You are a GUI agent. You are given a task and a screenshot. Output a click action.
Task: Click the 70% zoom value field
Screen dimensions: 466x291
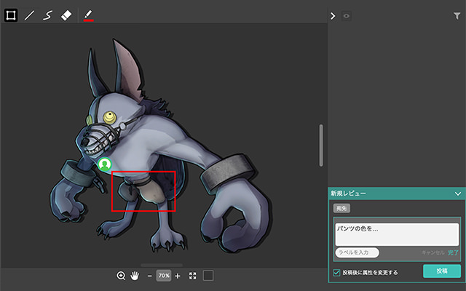164,276
